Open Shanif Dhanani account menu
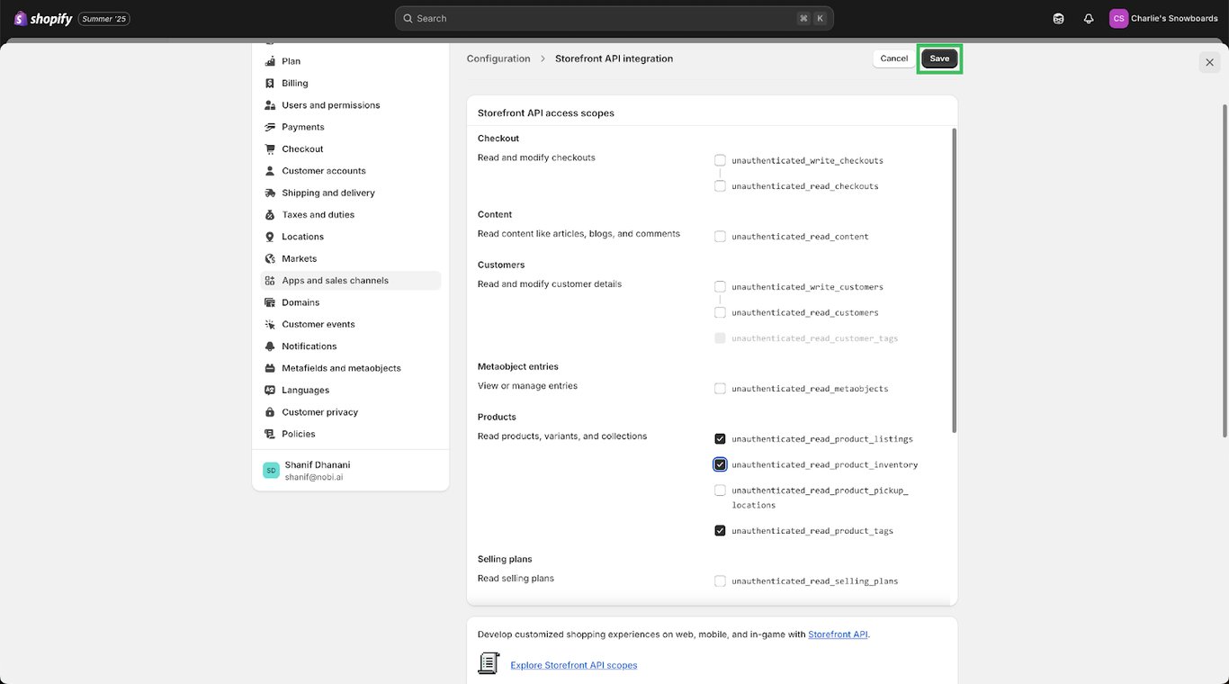Screen dimensions: 1229x684 pyautogui.click(x=318, y=471)
